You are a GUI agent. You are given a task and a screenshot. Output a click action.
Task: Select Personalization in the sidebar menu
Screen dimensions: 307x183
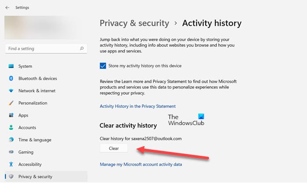click(33, 103)
